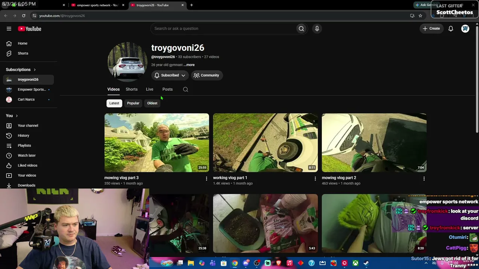
Task: Open Your channel in sidebar
Action: pyautogui.click(x=28, y=126)
